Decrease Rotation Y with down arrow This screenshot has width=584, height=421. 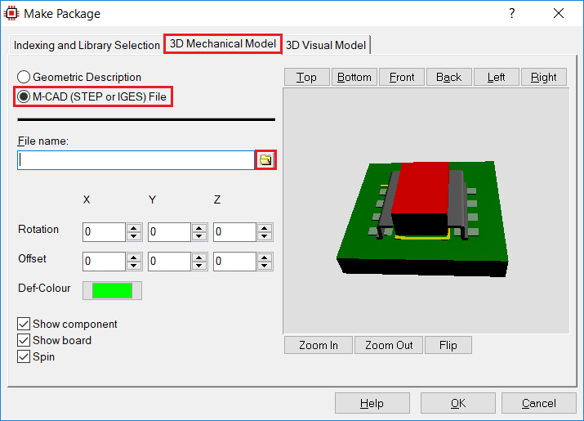pos(199,236)
